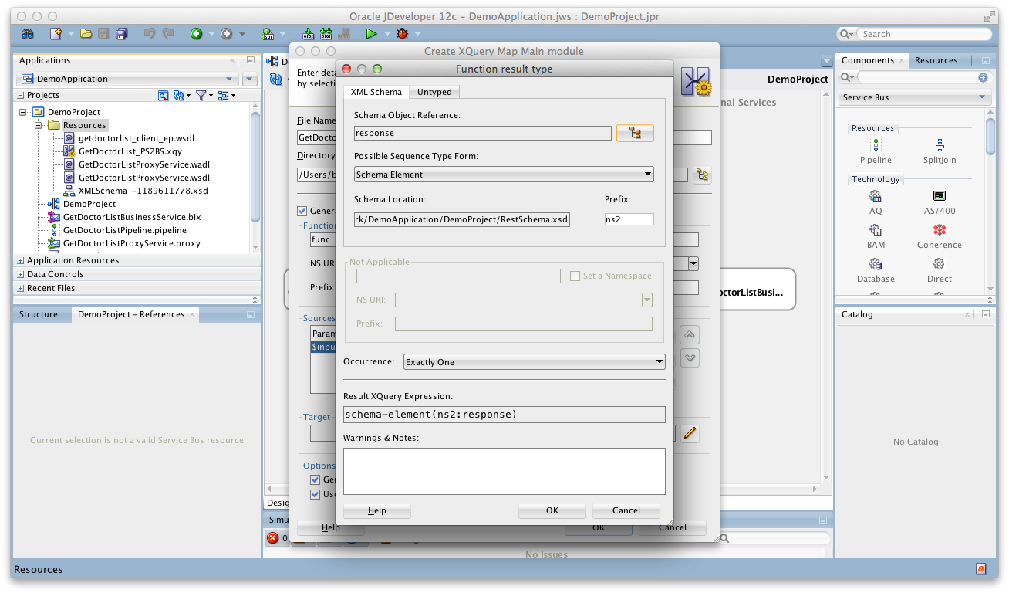Switch to the Untyped tab
The image size is (1009, 593).
coord(434,91)
